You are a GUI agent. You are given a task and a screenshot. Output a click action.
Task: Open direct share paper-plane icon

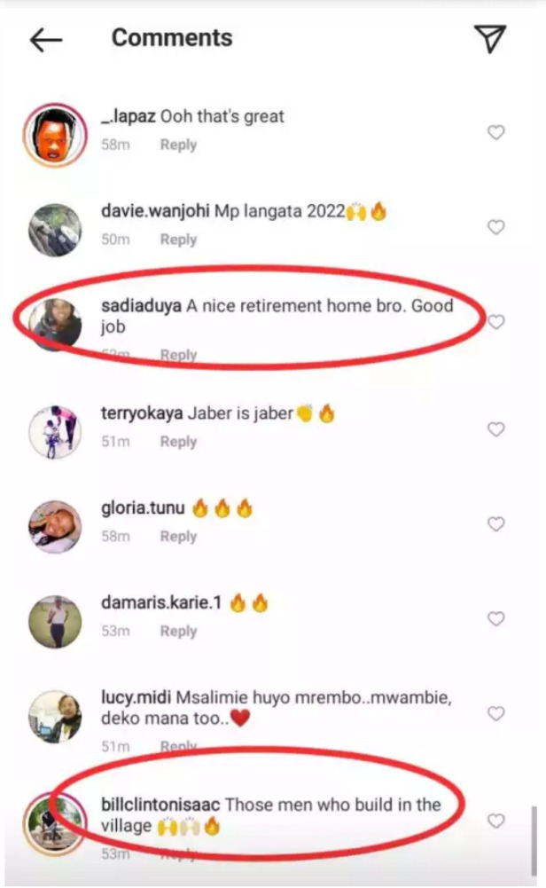pos(489,38)
